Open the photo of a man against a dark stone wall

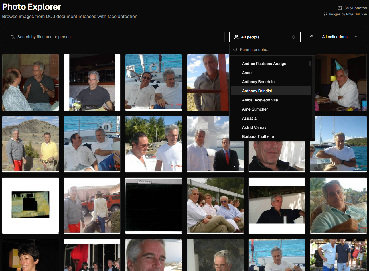pos(215,255)
